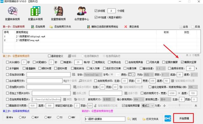203x124 pixels.
Task: Open 批量转换视频 (batch convert video) tool
Action: pyautogui.click(x=12, y=13)
